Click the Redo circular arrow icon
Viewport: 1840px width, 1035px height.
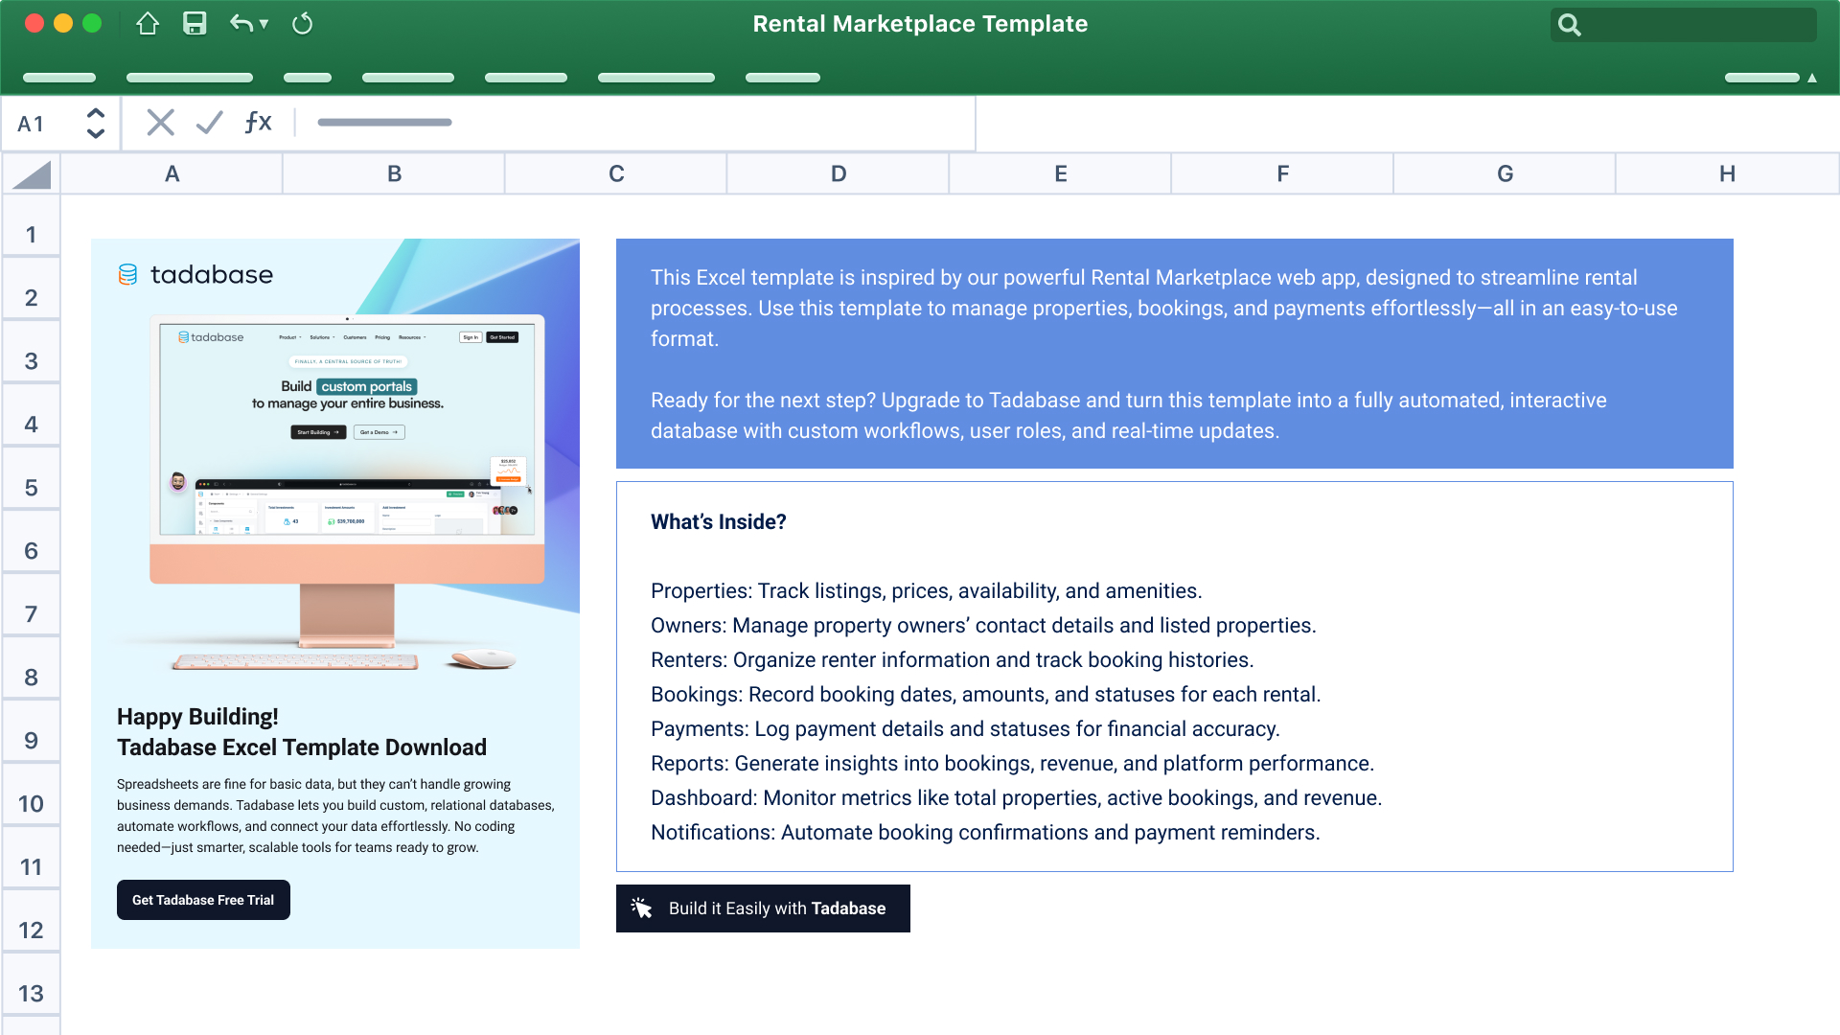click(x=302, y=24)
